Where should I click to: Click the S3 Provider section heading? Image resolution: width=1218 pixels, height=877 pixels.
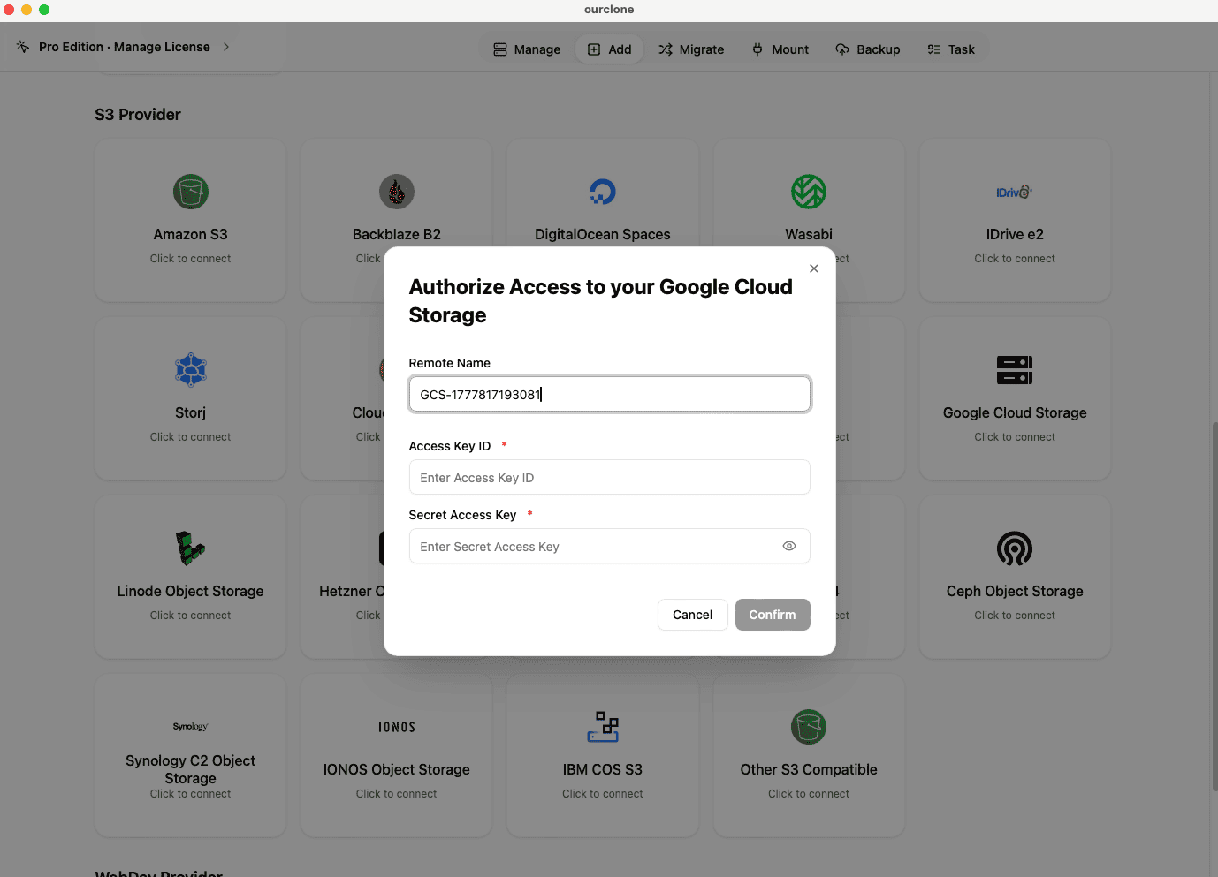pyautogui.click(x=138, y=115)
